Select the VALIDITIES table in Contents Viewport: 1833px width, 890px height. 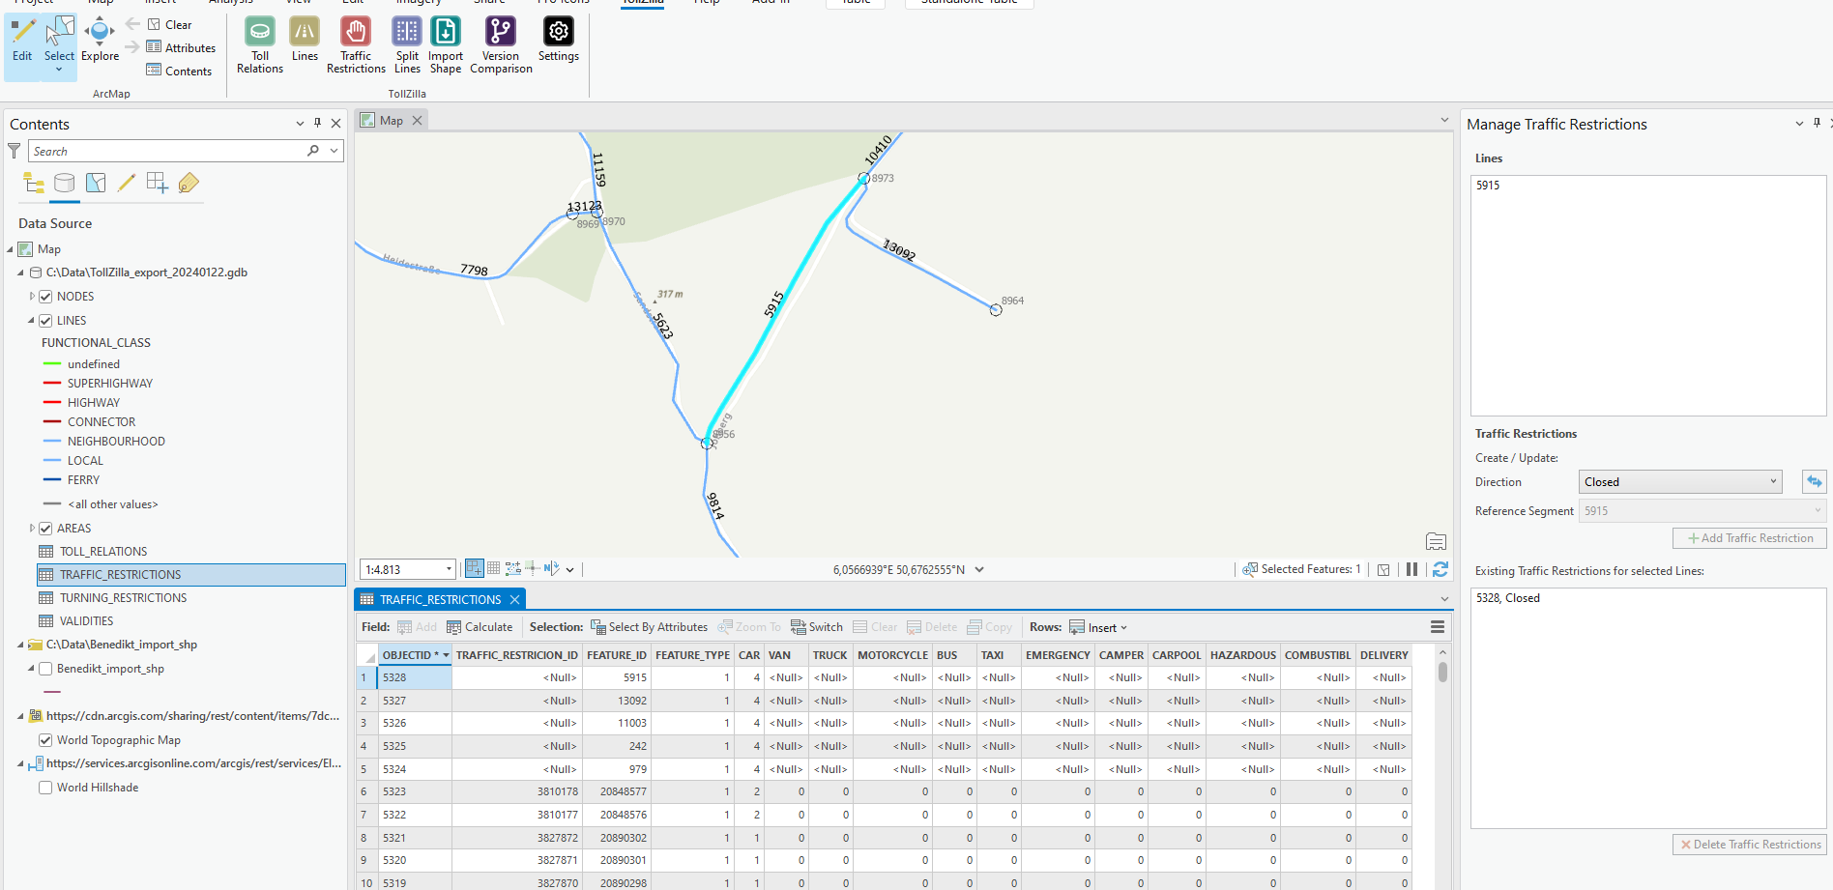click(x=86, y=621)
